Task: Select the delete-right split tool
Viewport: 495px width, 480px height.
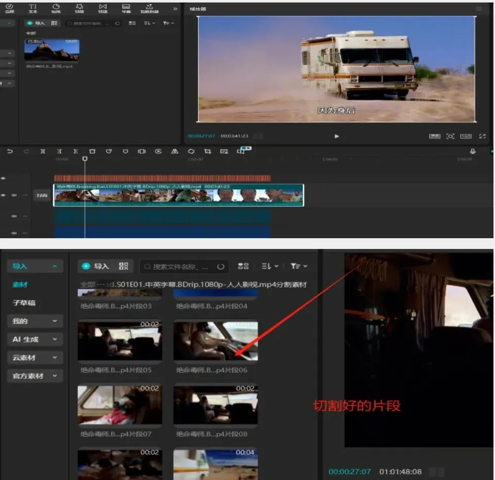Action: [x=76, y=152]
